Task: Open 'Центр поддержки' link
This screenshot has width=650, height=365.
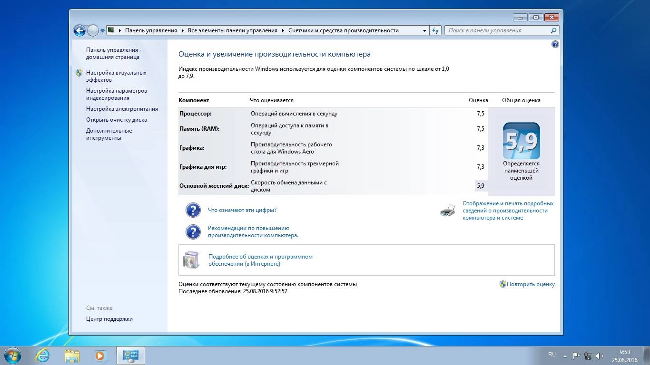Action: (109, 319)
